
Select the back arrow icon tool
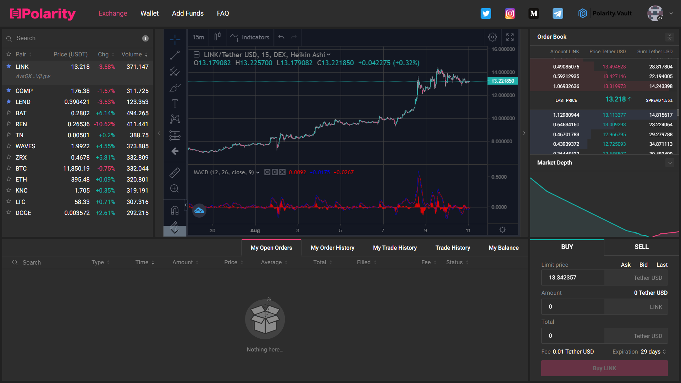pyautogui.click(x=175, y=151)
